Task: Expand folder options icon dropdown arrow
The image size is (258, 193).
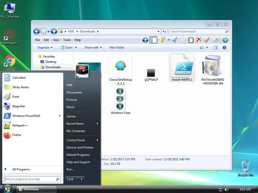Action: pyautogui.click(x=169, y=40)
